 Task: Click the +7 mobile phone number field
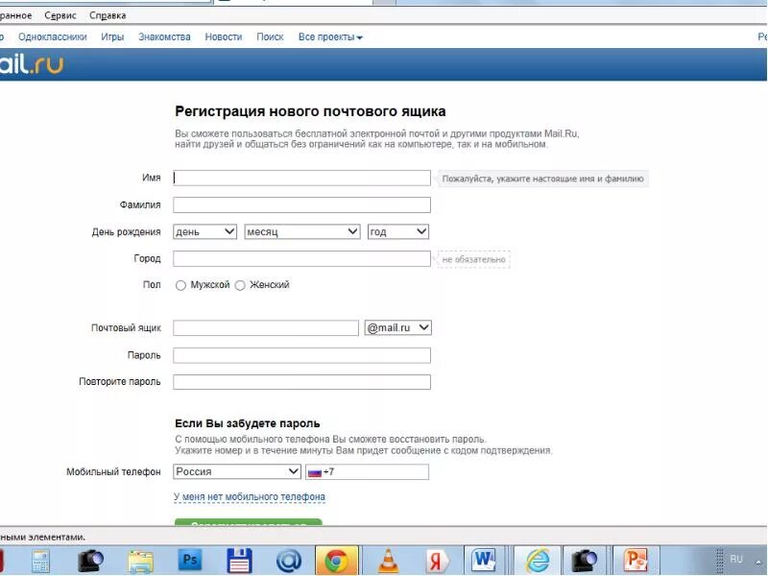[367, 471]
